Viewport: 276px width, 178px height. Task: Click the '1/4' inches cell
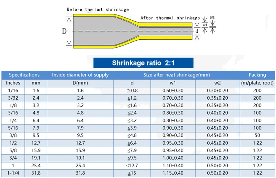13,120
